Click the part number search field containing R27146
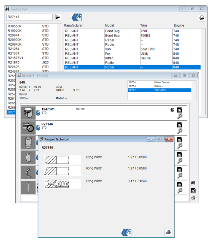Viewport: 212px width, 242px height. pyautogui.click(x=29, y=17)
